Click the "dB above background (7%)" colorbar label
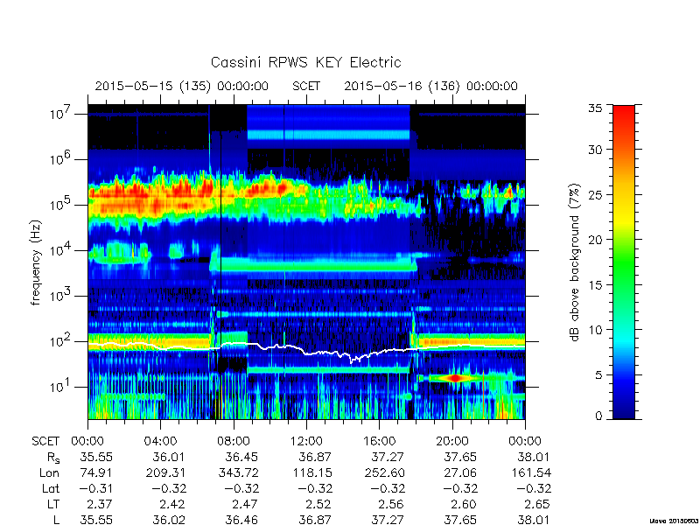 [576, 262]
